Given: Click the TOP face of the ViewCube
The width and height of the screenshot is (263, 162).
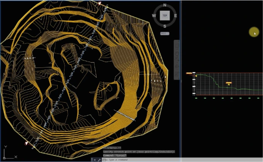Looking at the screenshot, I should pyautogui.click(x=165, y=16).
